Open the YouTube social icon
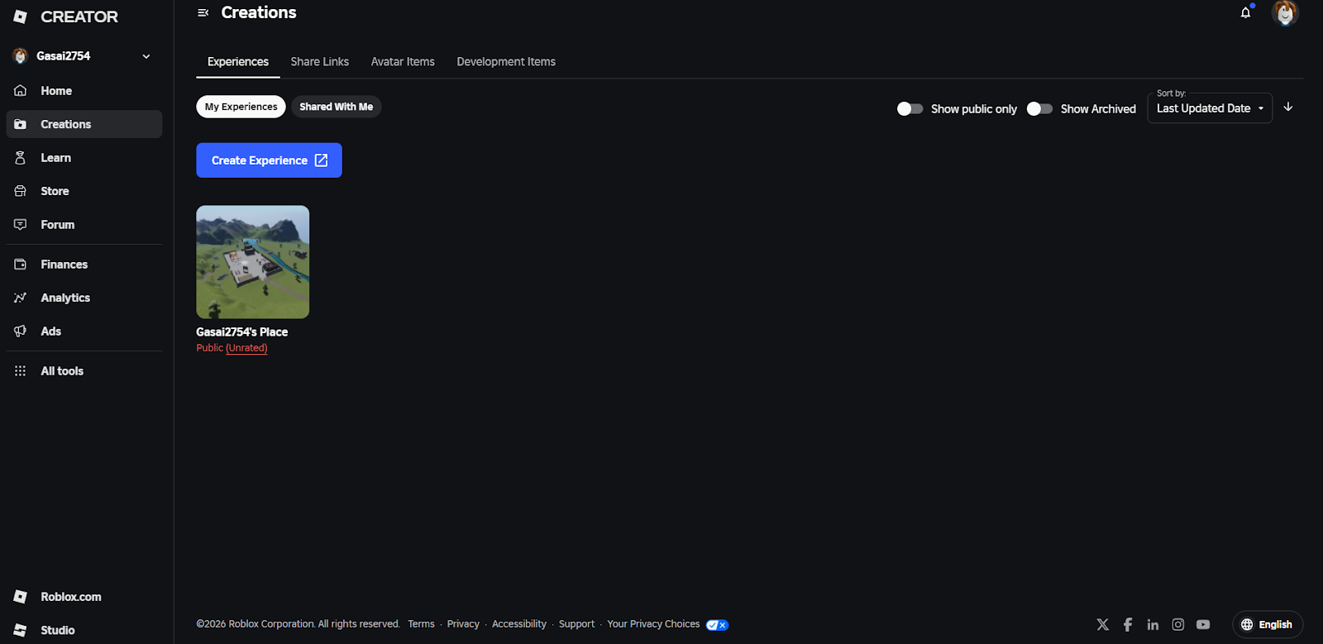The width and height of the screenshot is (1323, 644). [1203, 624]
